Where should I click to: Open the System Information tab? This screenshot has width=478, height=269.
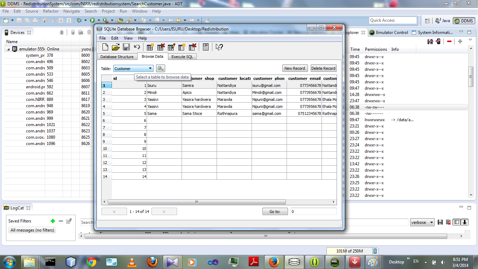(x=433, y=33)
